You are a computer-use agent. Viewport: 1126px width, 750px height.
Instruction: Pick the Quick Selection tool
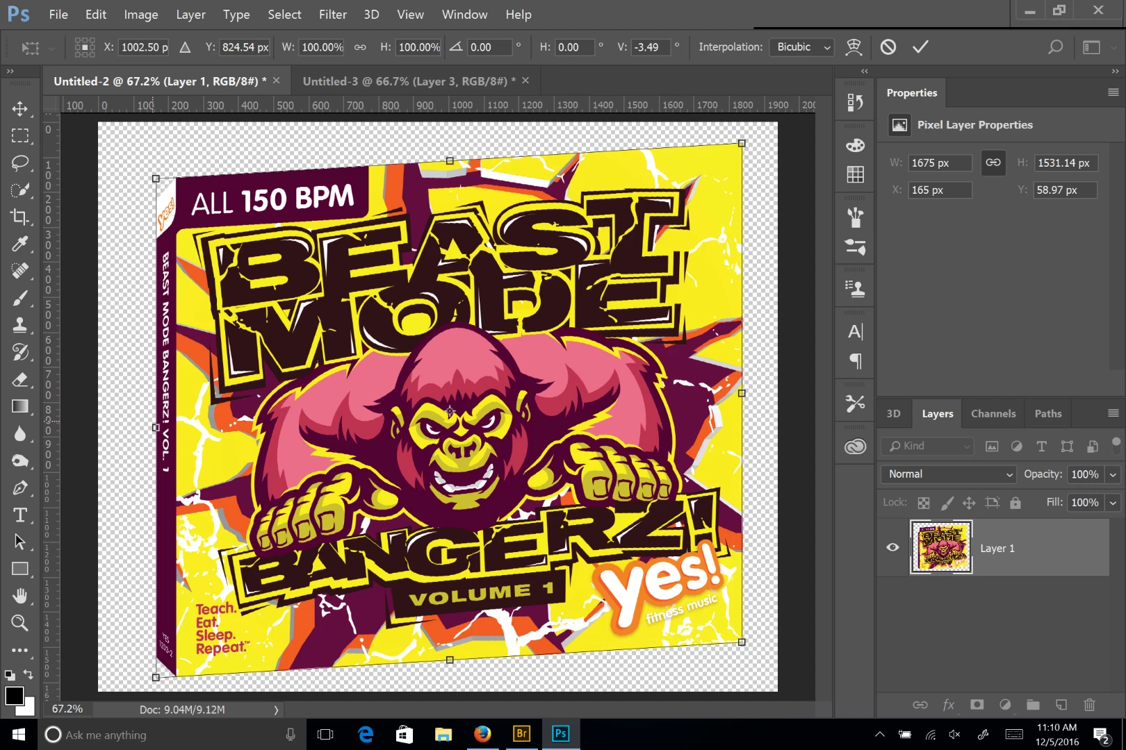click(x=19, y=190)
